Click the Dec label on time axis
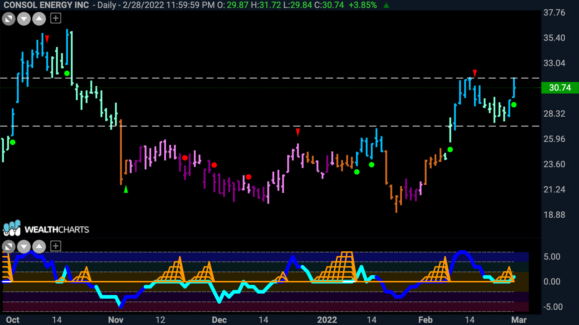The width and height of the screenshot is (579, 325). [x=219, y=320]
